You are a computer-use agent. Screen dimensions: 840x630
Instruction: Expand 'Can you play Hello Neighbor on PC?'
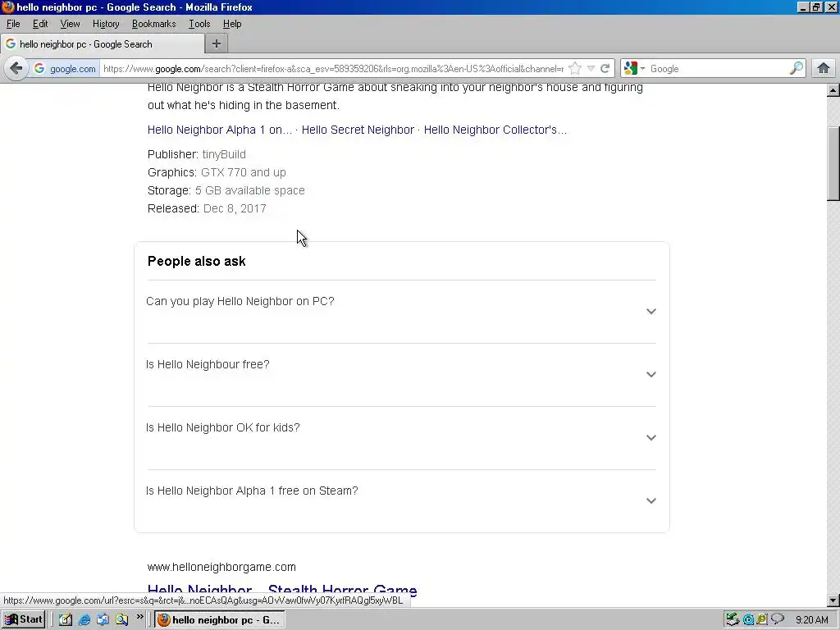[x=401, y=311]
